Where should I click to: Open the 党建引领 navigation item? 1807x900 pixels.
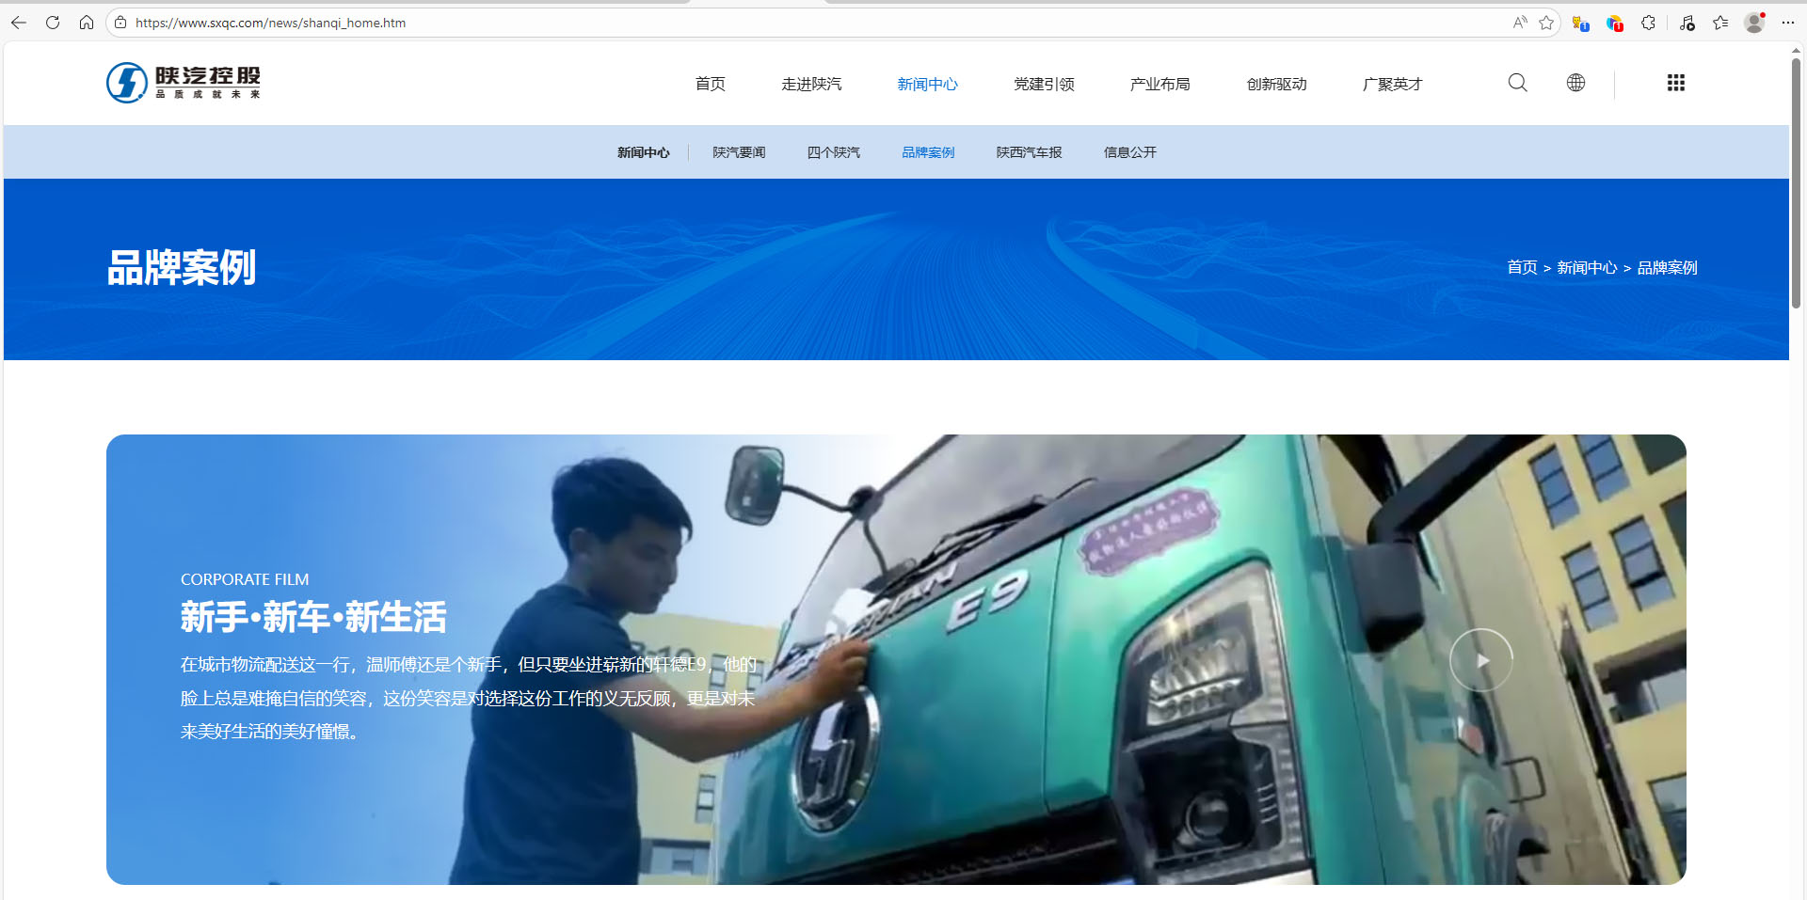tap(1044, 85)
